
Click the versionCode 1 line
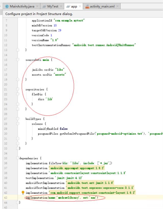pyautogui.click(x=42, y=35)
